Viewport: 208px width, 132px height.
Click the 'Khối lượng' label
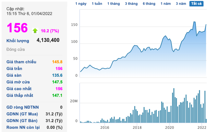18,41
